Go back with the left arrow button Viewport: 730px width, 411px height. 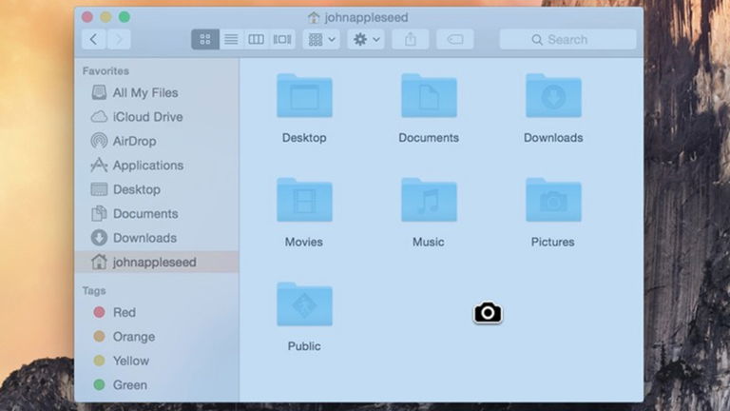click(x=93, y=40)
